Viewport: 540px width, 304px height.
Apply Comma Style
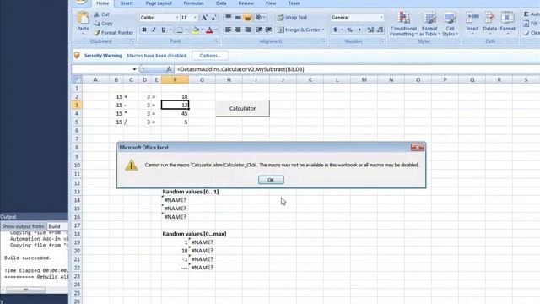[359, 30]
